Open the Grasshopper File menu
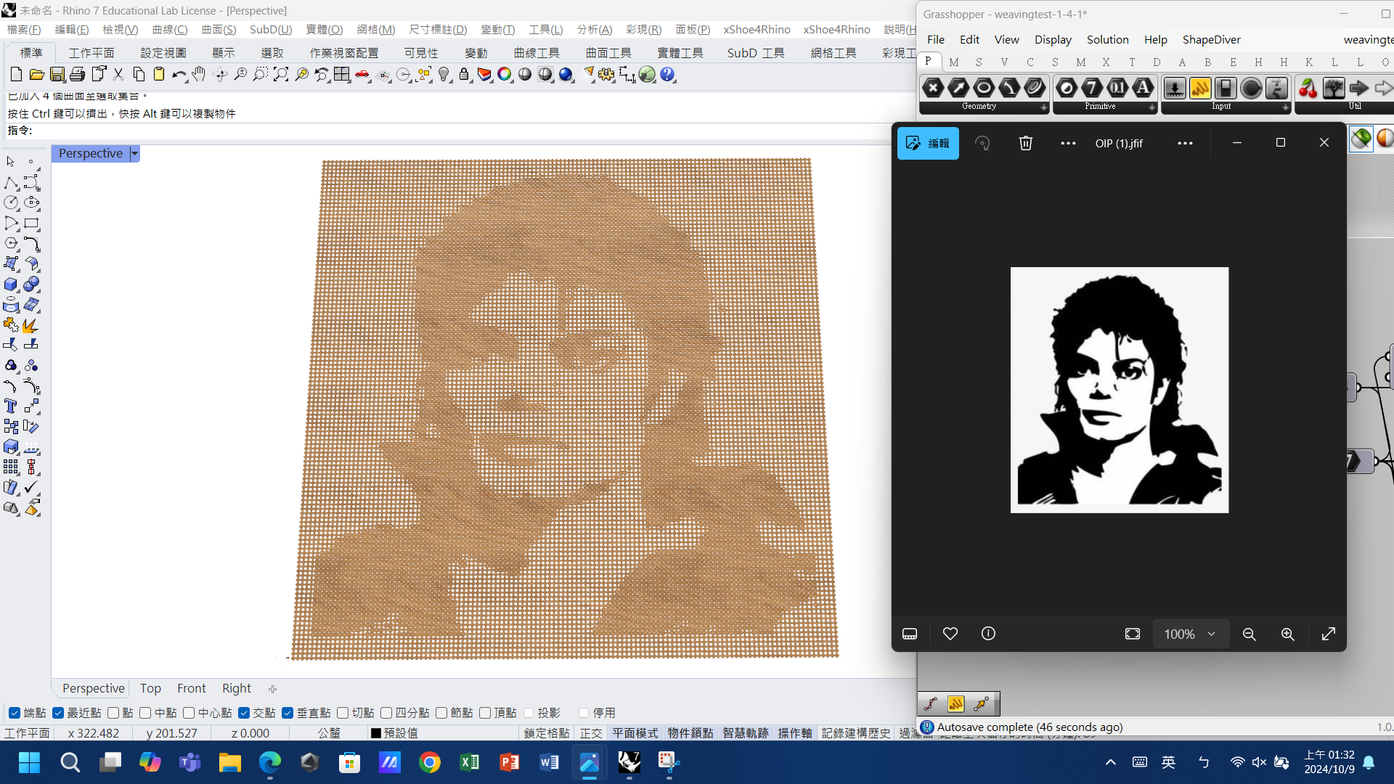This screenshot has width=1394, height=784. click(x=936, y=39)
